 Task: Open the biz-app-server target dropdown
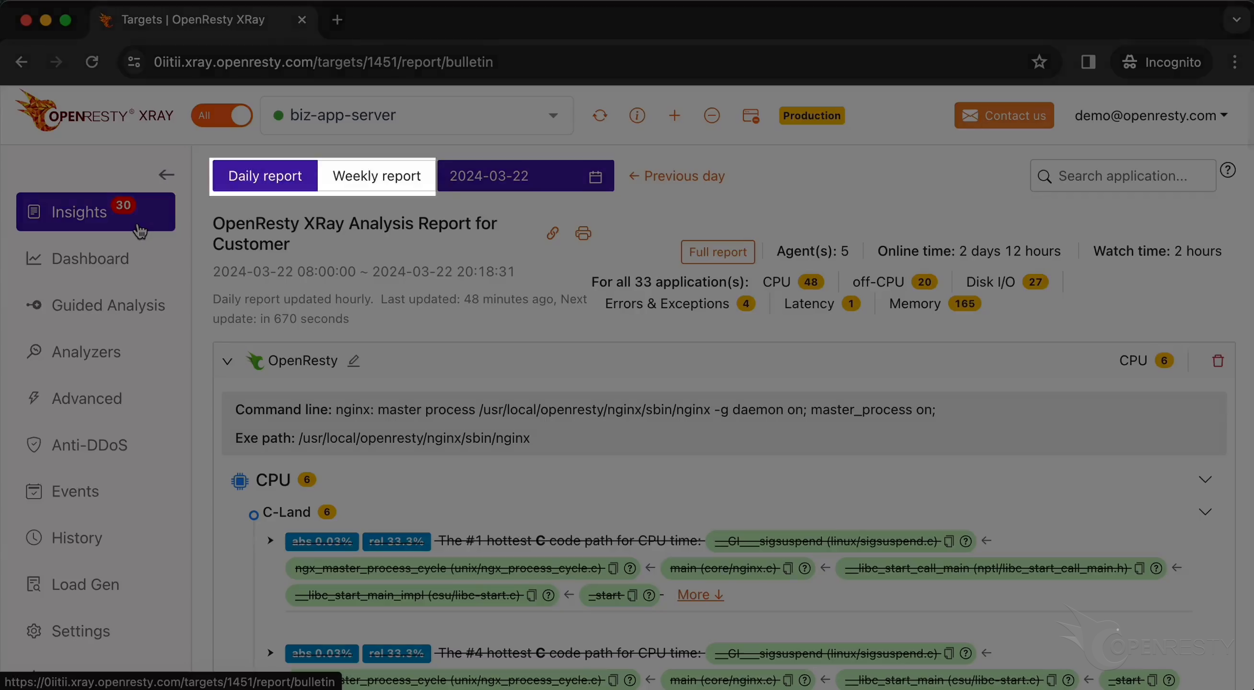[417, 115]
